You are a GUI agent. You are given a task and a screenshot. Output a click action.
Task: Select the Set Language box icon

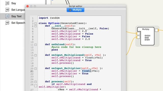(x=7, y=10)
